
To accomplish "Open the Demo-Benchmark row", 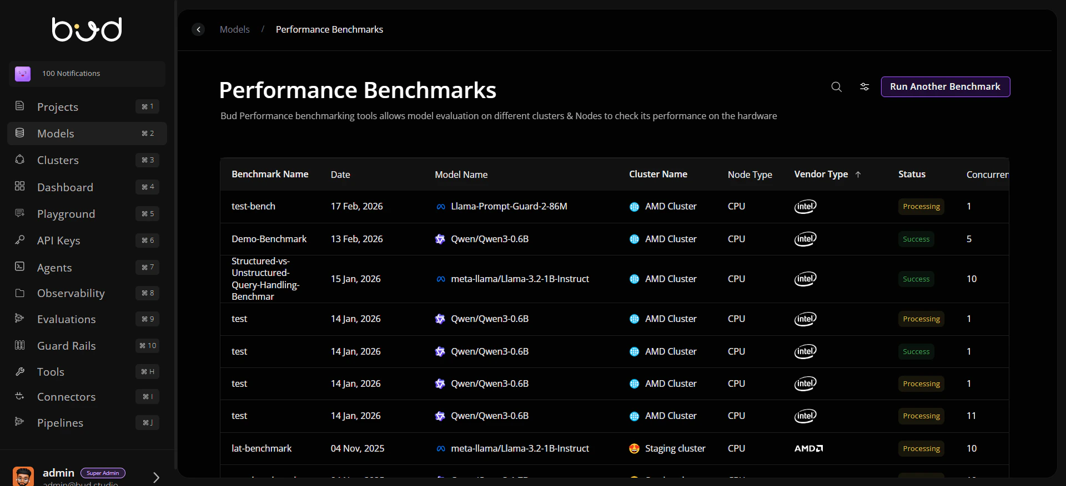I will pyautogui.click(x=614, y=239).
